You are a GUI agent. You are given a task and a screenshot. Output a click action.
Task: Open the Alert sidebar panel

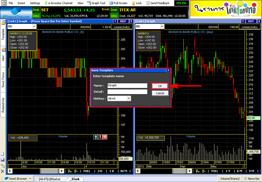3,56
